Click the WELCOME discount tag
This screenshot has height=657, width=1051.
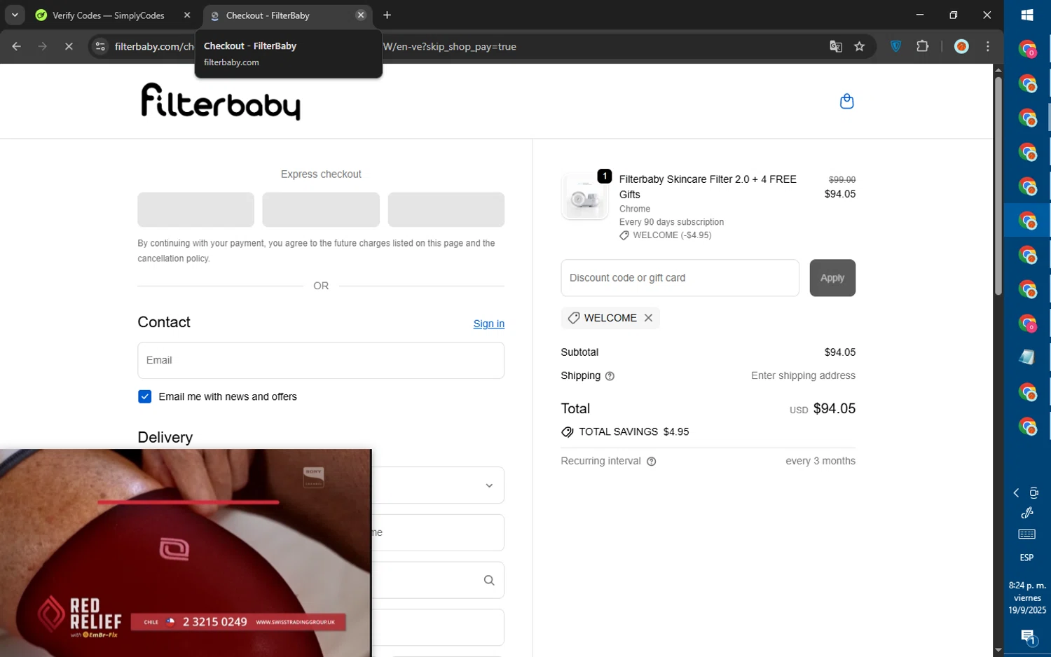(610, 318)
